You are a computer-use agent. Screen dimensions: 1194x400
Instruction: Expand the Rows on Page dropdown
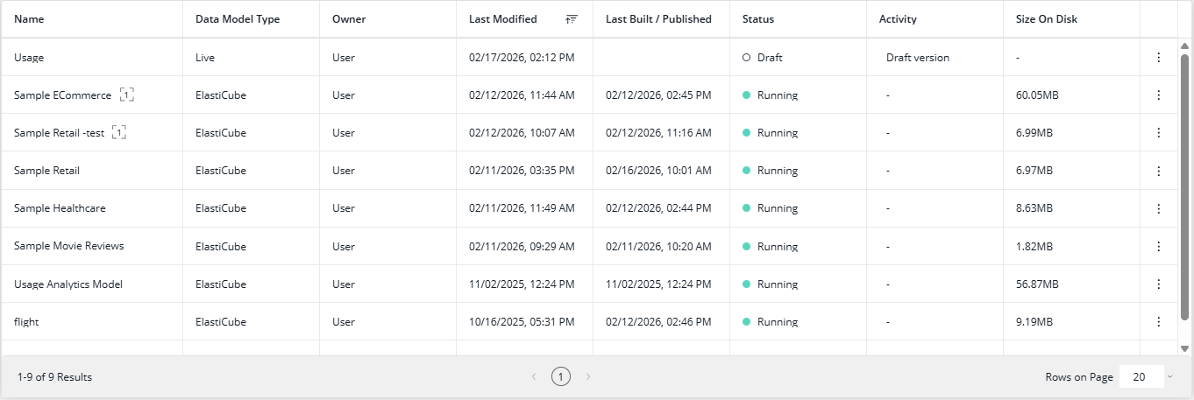tap(1169, 377)
